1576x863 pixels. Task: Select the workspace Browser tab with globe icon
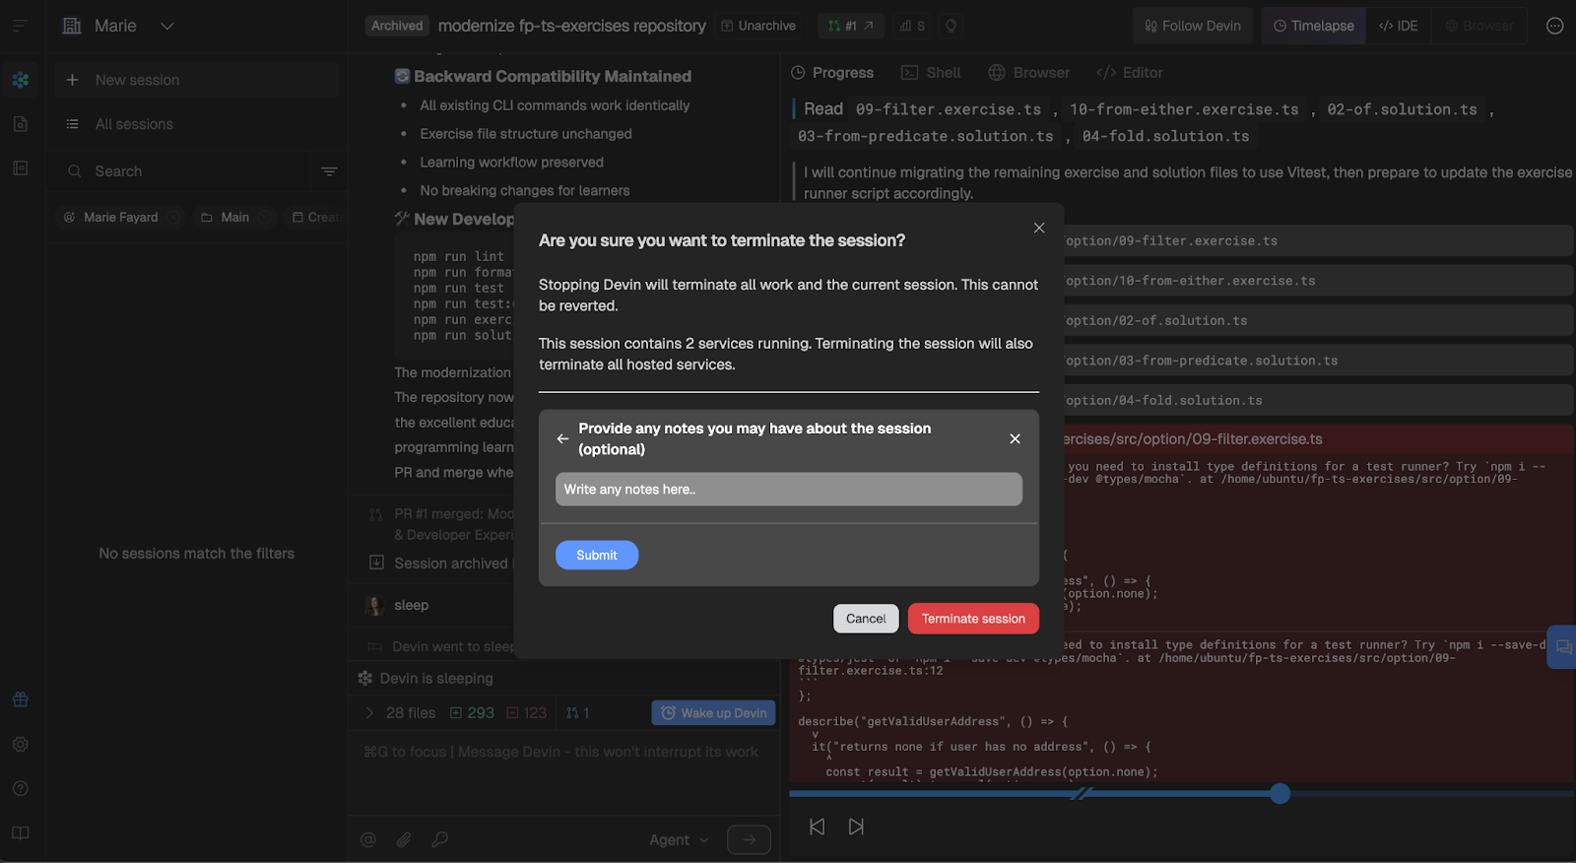[x=1028, y=73]
